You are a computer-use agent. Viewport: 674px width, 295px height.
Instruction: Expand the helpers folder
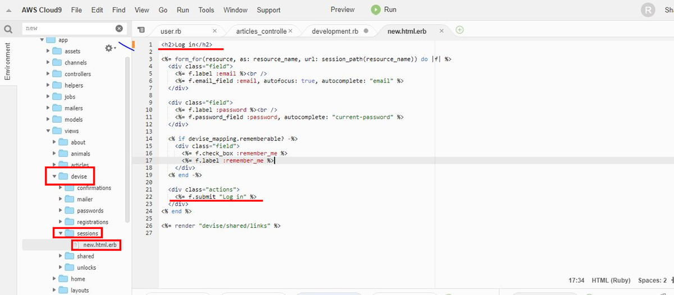point(48,85)
